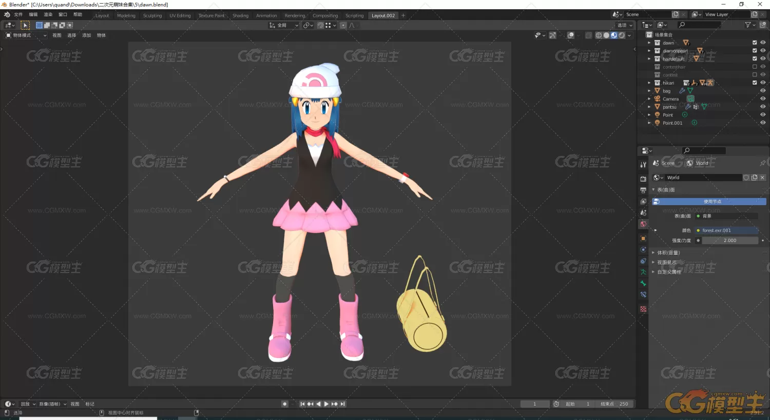Open the Object Data armature tab icon

point(643,272)
